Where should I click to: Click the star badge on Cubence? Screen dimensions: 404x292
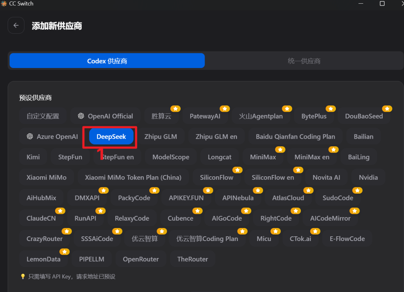coord(198,211)
